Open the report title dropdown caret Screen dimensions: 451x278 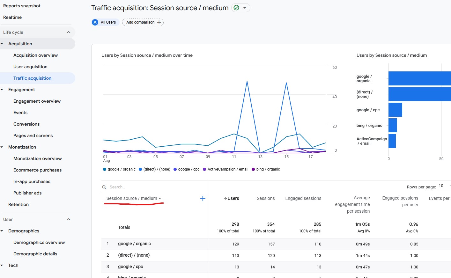(x=245, y=8)
